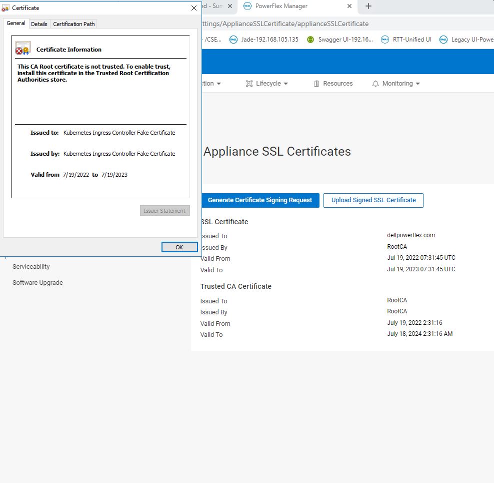The width and height of the screenshot is (494, 483).
Task: Open Software Upgrade in the sidebar
Action: (37, 283)
